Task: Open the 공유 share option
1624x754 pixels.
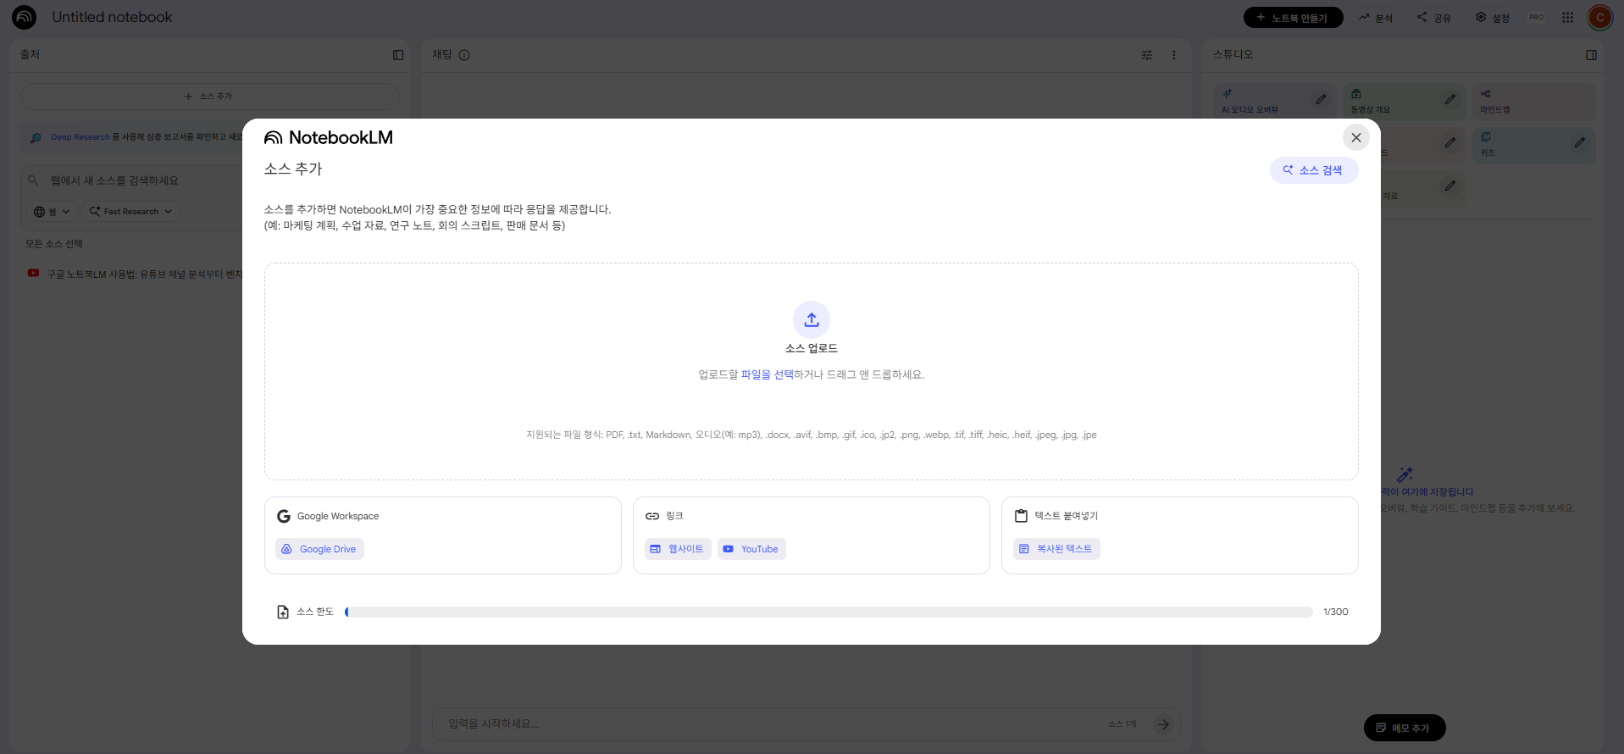Action: click(x=1433, y=18)
